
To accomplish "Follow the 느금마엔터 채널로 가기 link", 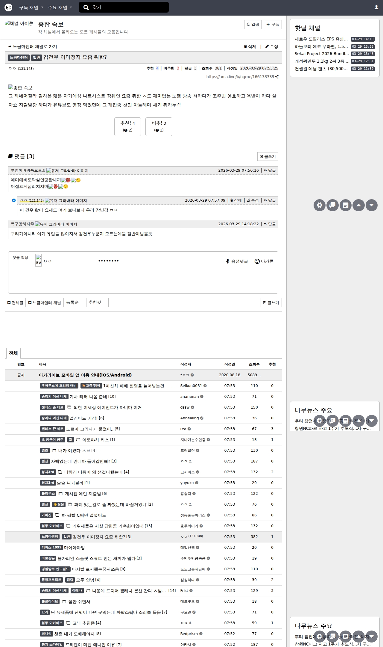I will [x=32, y=47].
